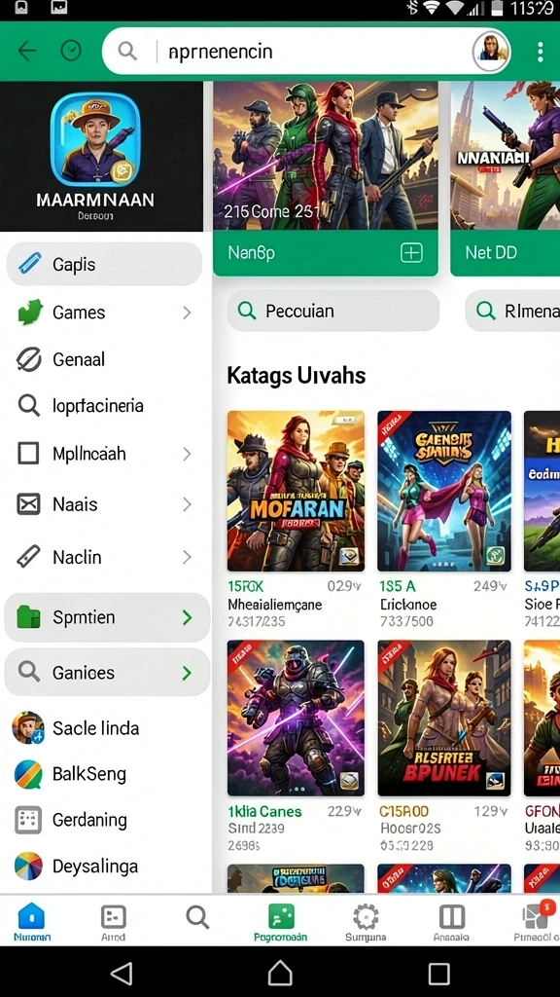Viewport: 560px width, 997px height.
Task: Open the 029 dropdown under MOFARAN
Action: [345, 586]
